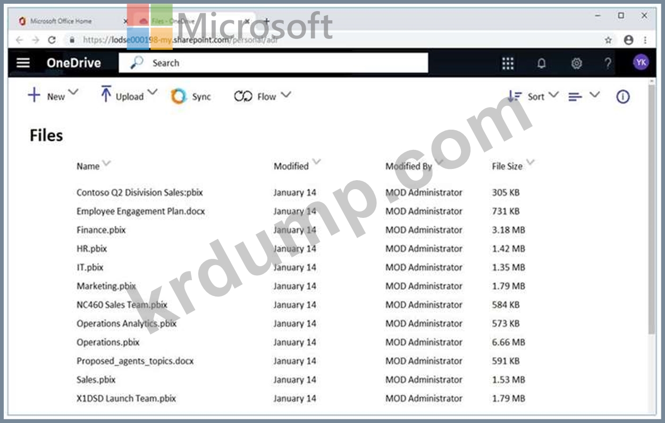Go forward with browser forward arrow
Screen dimensions: 665x423
[36, 40]
